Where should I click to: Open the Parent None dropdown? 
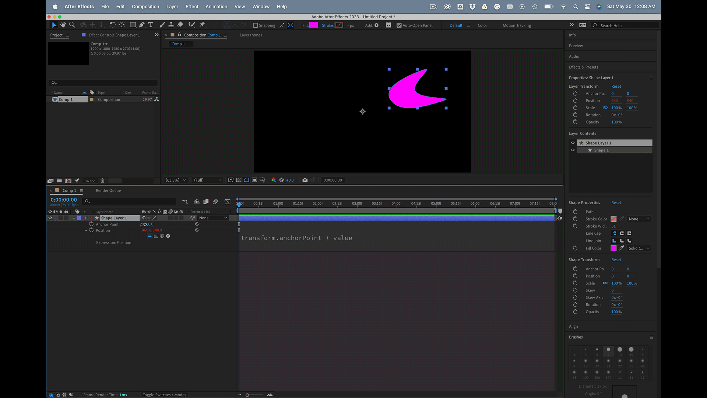pyautogui.click(x=213, y=218)
